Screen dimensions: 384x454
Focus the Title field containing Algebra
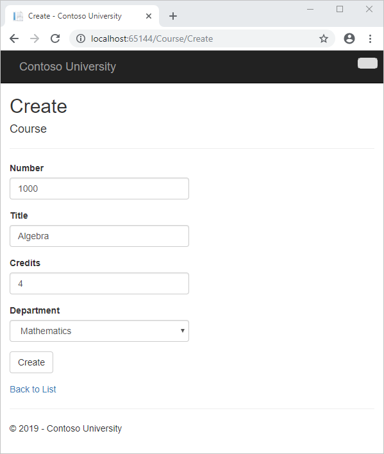[99, 236]
